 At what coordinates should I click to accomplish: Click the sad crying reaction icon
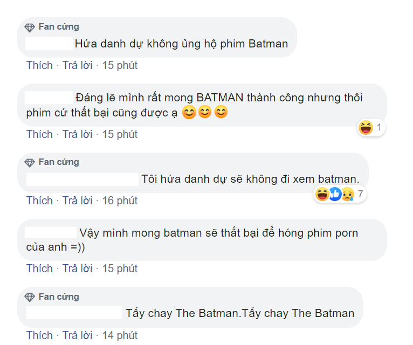pyautogui.click(x=348, y=195)
